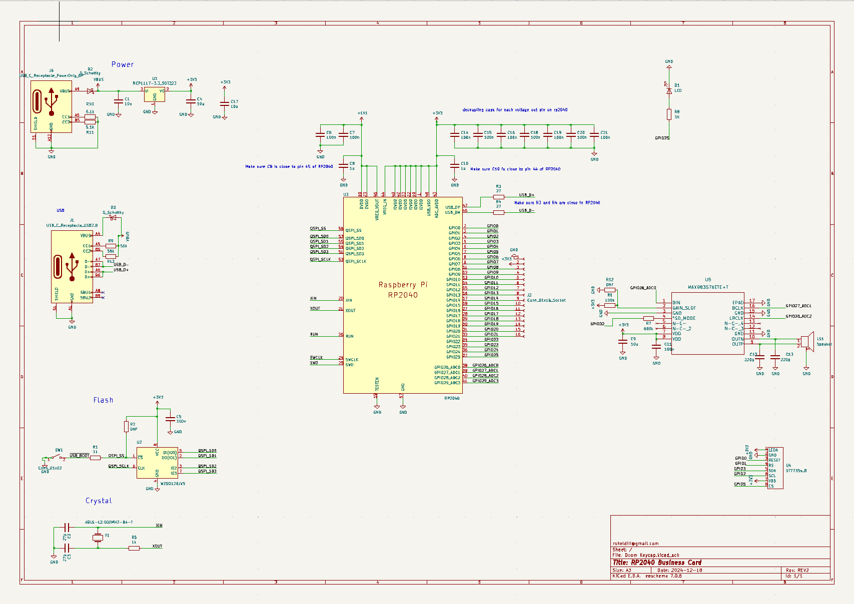Click the 'Crystal' section heading
Viewport: 854px width, 604px height.
tap(99, 501)
